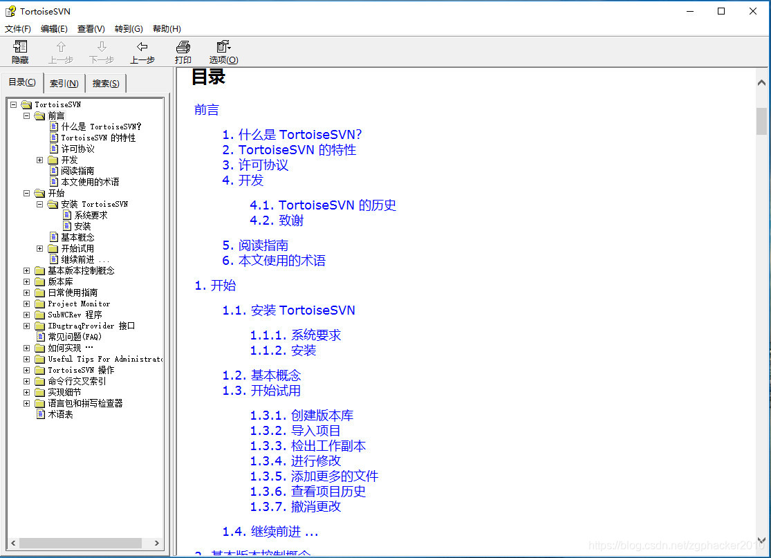Open link 1.1. 安装 TortoiseSVN

pos(288,310)
